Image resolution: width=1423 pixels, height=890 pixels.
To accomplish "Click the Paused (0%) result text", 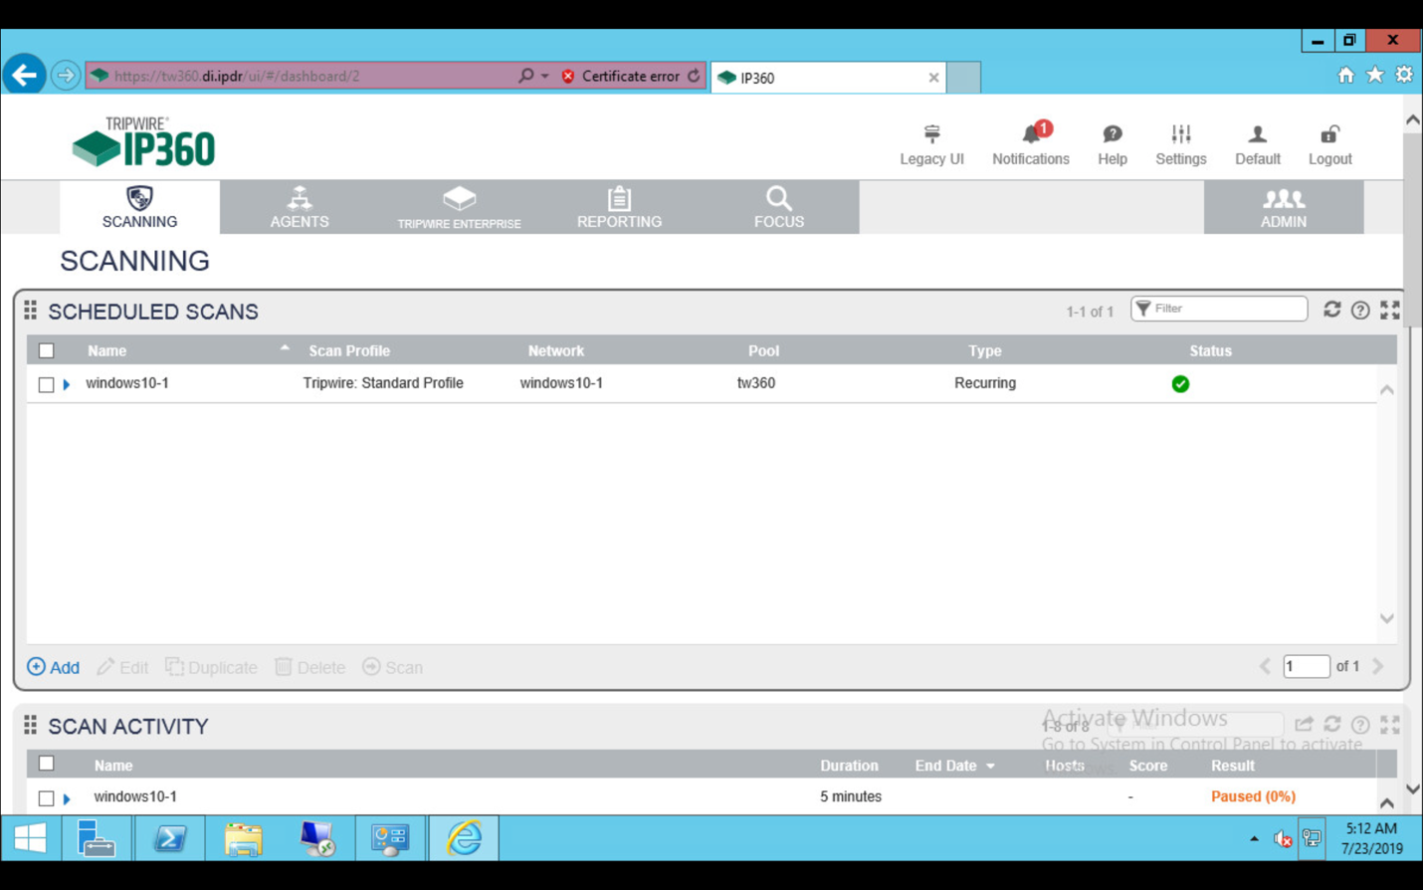I will click(x=1253, y=796).
